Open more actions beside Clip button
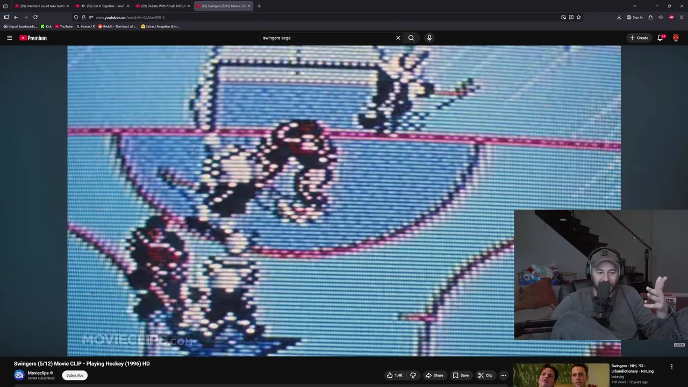 [504, 375]
